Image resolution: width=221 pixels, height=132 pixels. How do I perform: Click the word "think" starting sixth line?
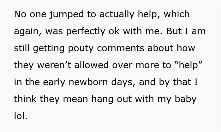pos(25,99)
